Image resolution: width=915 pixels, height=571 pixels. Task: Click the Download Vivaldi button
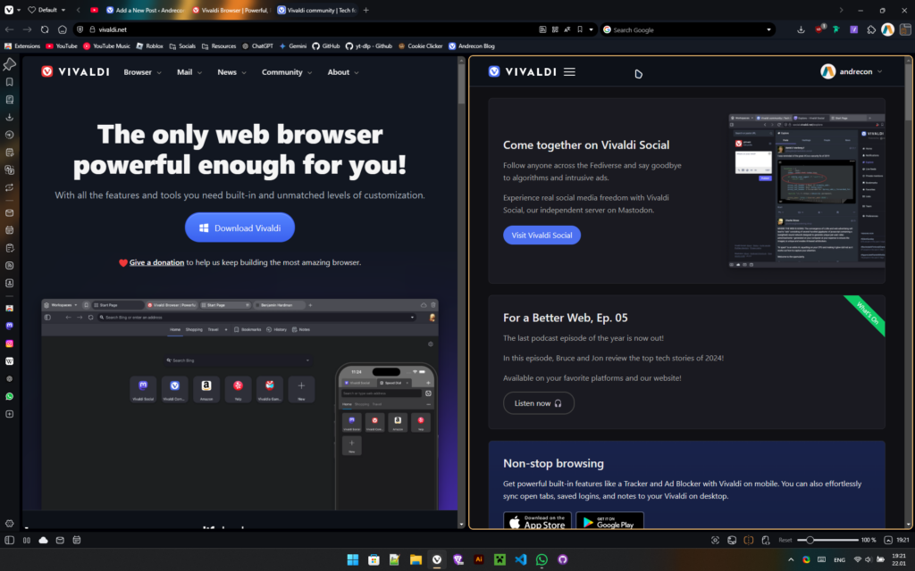pos(239,228)
